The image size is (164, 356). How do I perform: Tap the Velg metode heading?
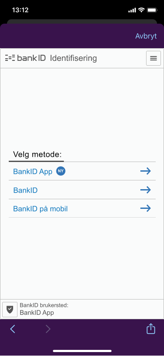(38, 155)
